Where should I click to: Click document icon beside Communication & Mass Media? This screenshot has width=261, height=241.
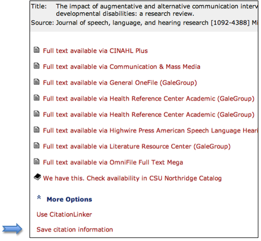[36, 66]
